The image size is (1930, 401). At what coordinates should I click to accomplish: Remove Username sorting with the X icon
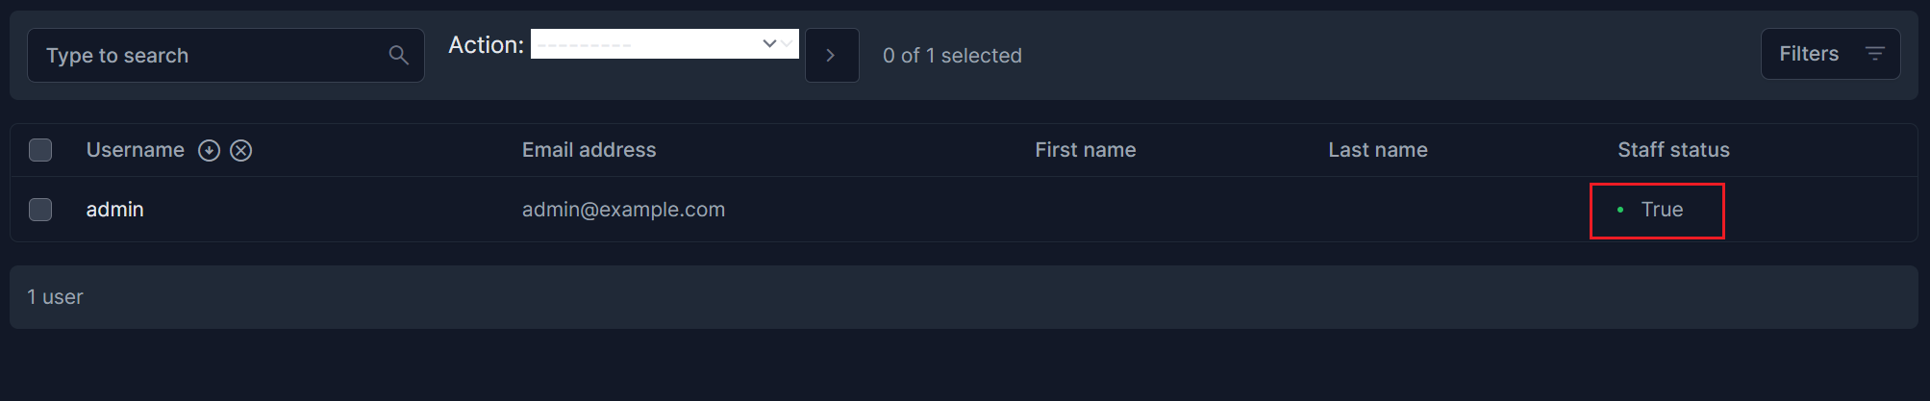click(x=241, y=151)
